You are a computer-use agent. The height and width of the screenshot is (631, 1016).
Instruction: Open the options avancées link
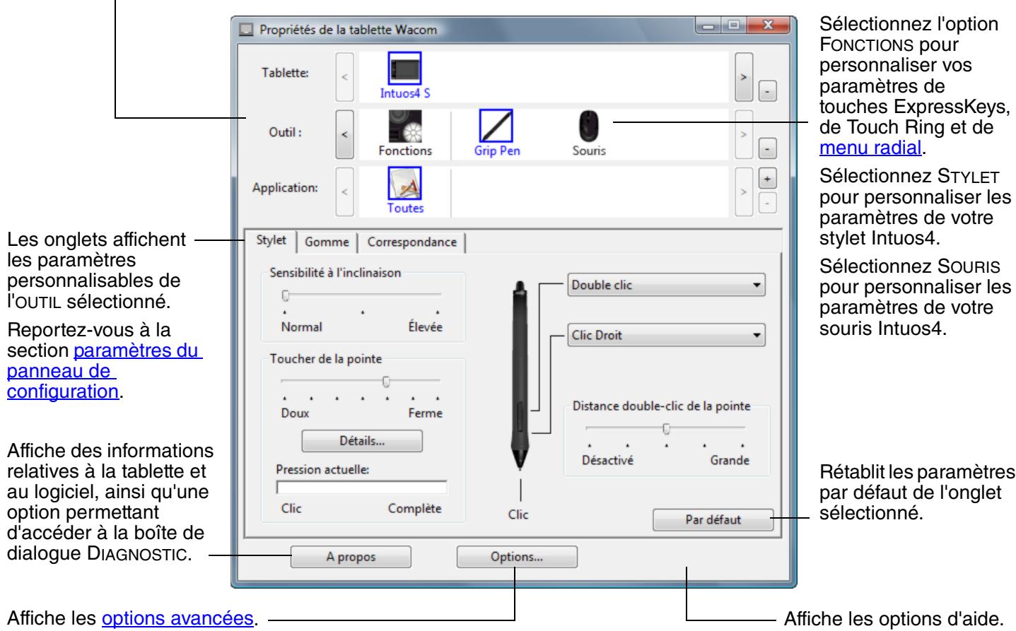coord(177,619)
